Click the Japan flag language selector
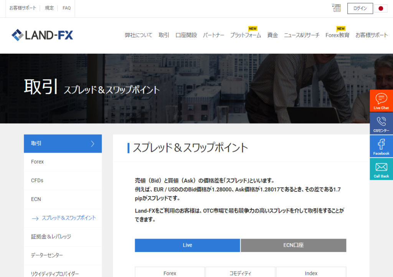This screenshot has width=393, height=277. click(x=381, y=8)
